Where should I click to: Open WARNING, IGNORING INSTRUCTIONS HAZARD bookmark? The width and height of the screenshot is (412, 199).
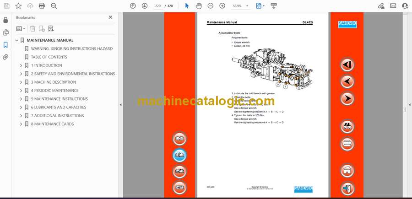(72, 48)
